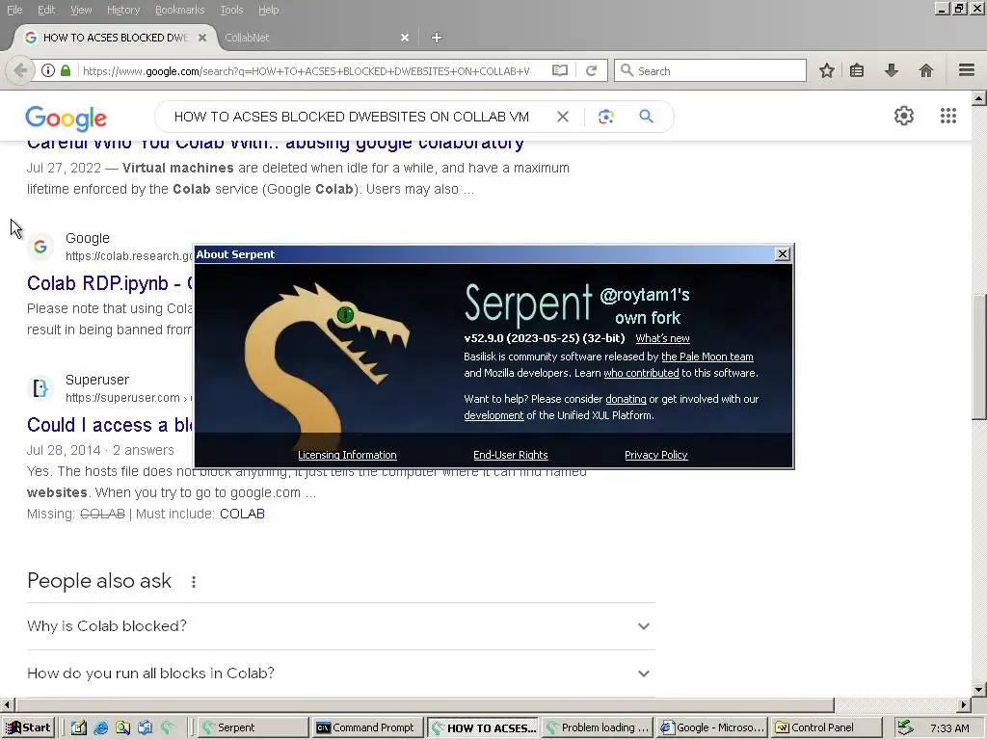The height and width of the screenshot is (740, 987).
Task: Open Could I access a bl... Superuser result
Action: [110, 425]
